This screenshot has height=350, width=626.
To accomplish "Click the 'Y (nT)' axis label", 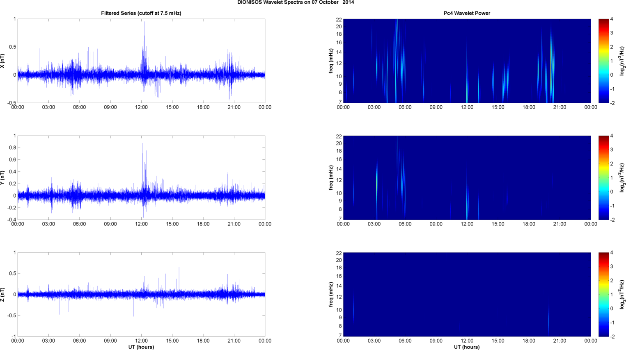I will tap(2, 177).
